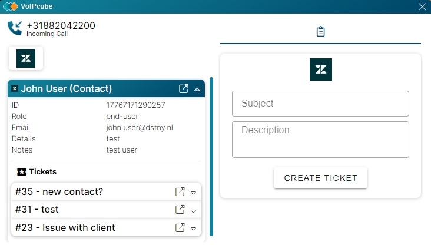Click the Zendesk integration icon on left
Screen dimensions: 431x245
pyautogui.click(x=26, y=58)
